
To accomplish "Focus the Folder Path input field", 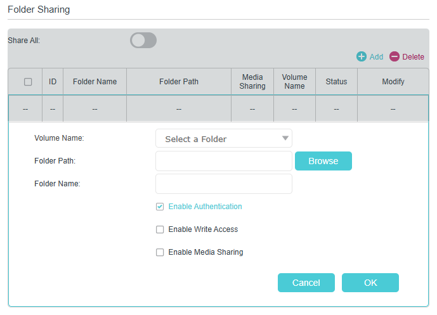I will pos(224,161).
